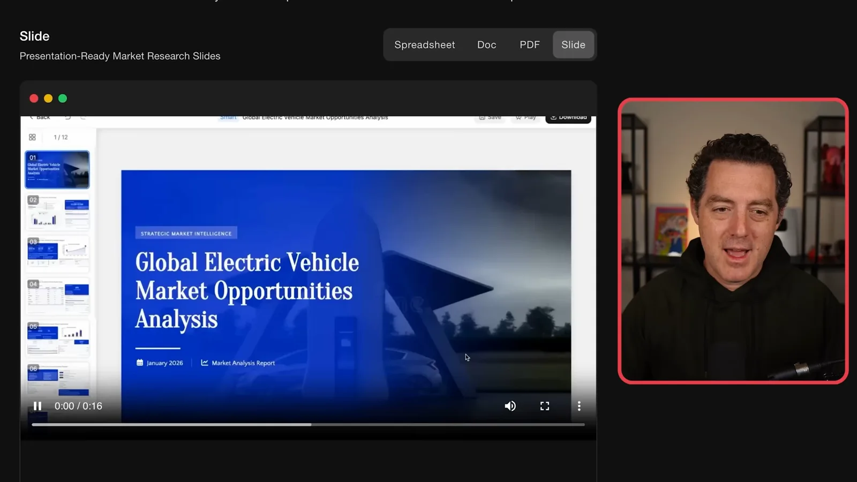Image resolution: width=857 pixels, height=482 pixels.
Task: Switch to the PDF tab
Action: [x=530, y=45]
